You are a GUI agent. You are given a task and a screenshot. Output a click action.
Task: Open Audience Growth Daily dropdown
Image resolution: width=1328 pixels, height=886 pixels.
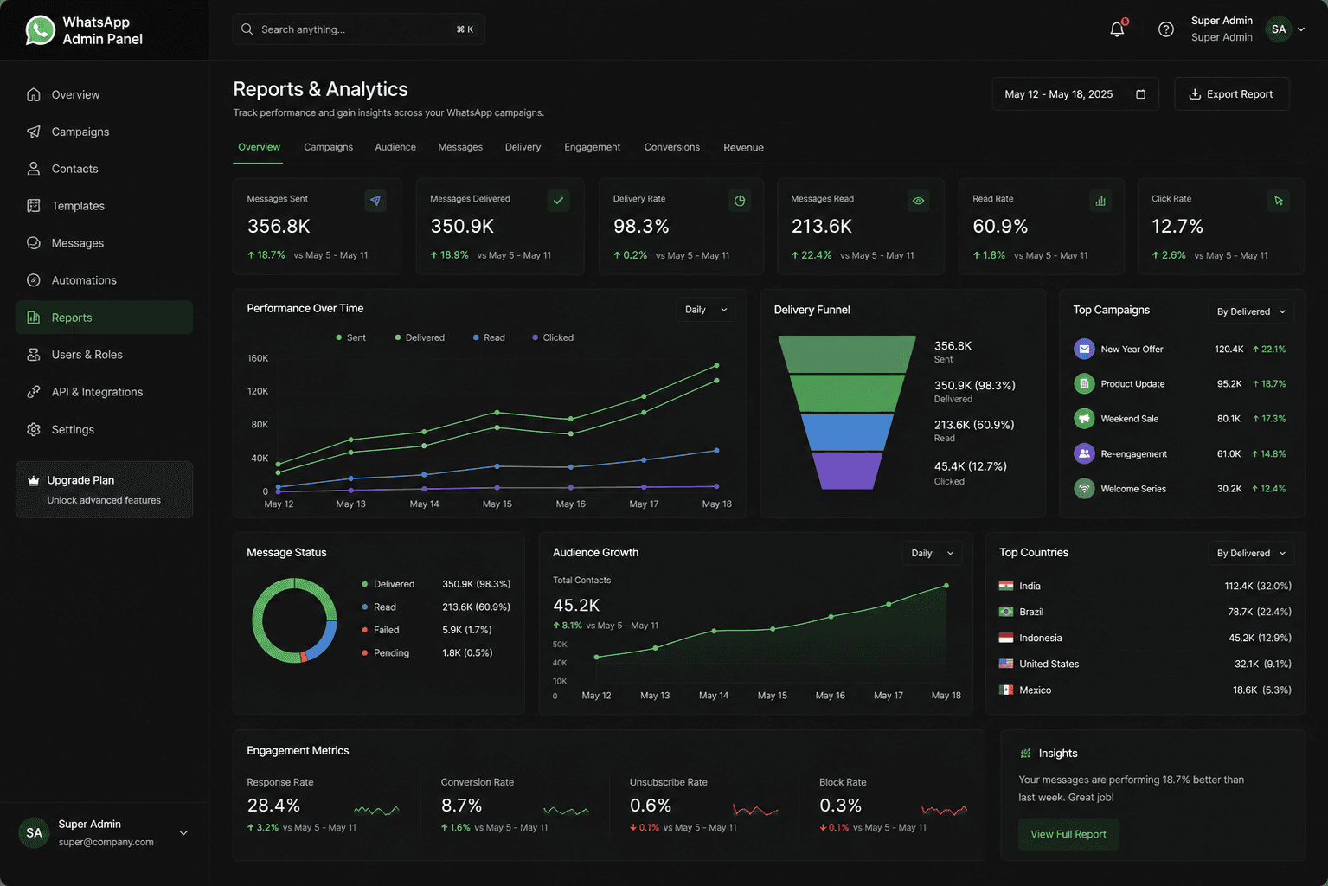pos(933,553)
